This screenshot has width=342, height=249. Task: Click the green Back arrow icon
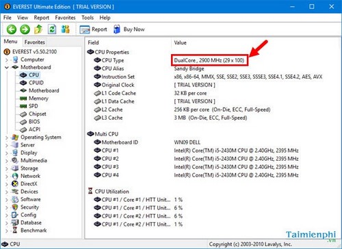click(x=12, y=29)
